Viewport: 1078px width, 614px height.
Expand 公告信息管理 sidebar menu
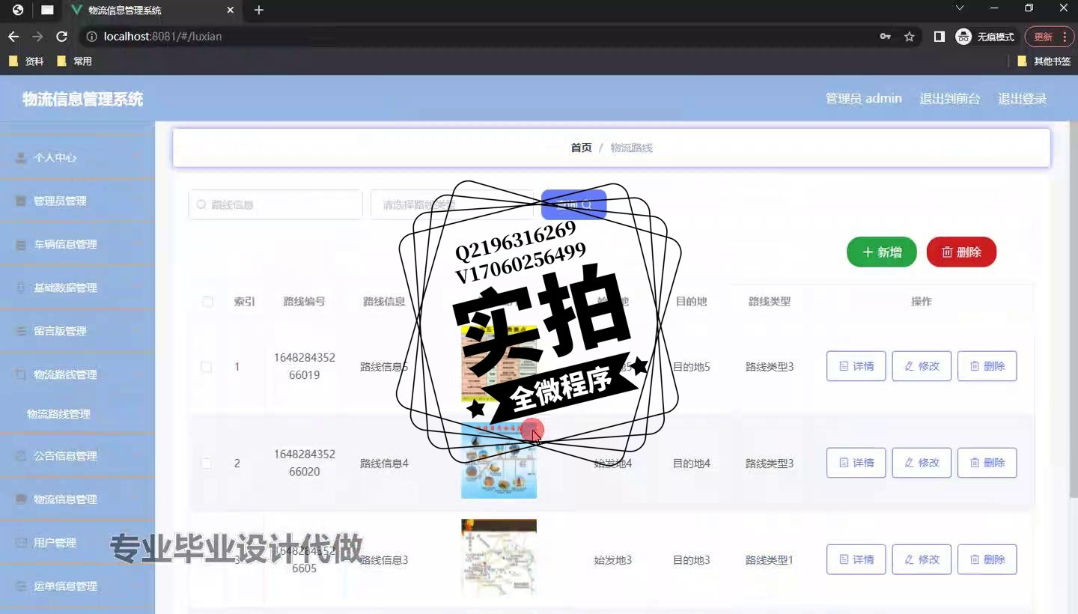[77, 456]
